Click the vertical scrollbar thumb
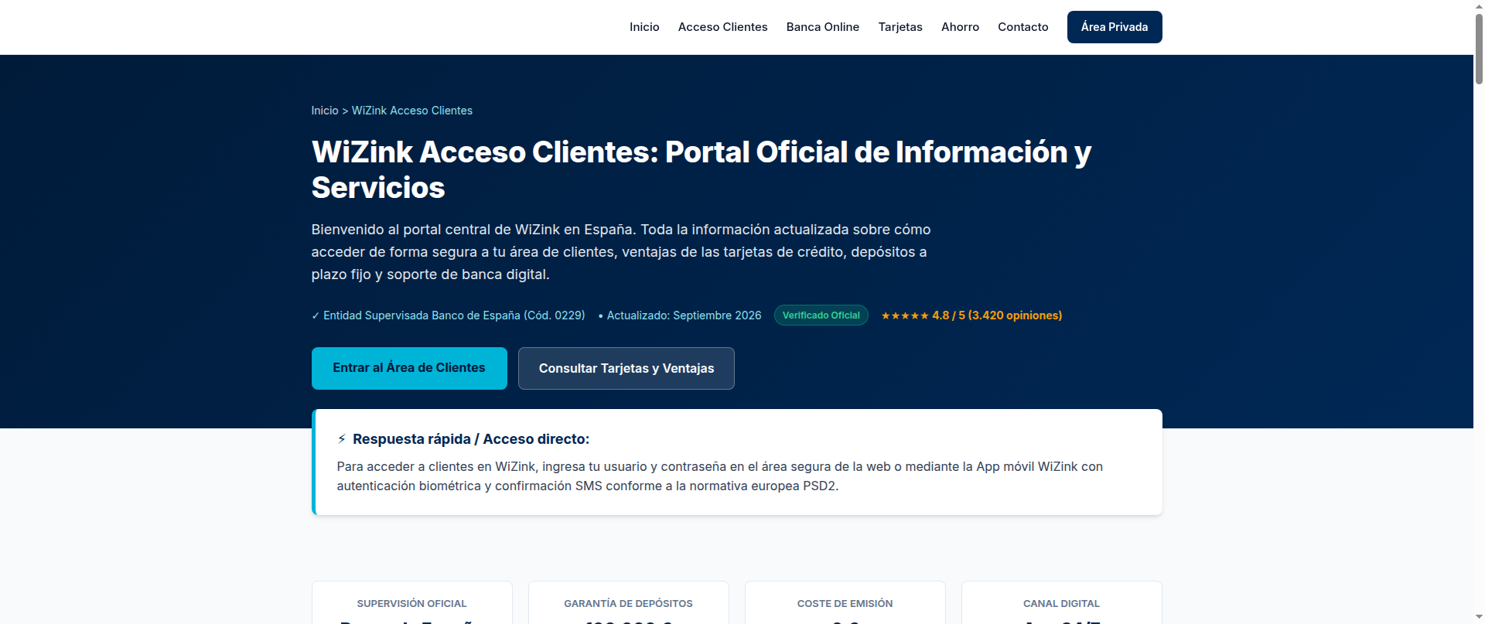 click(1479, 48)
